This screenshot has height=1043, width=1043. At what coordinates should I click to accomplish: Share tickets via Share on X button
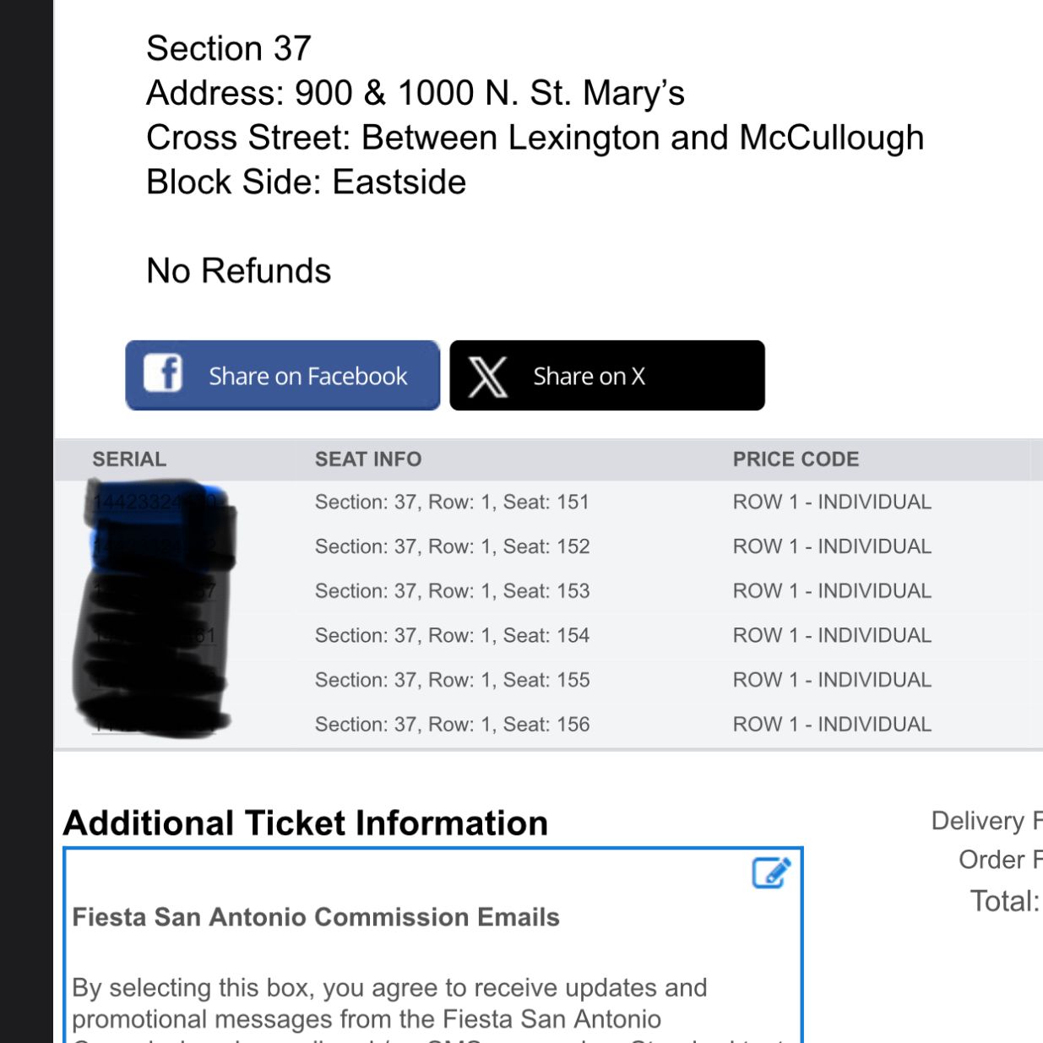(x=607, y=375)
